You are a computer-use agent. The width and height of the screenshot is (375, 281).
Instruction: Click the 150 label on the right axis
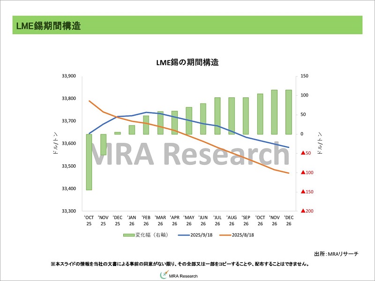pos(305,76)
